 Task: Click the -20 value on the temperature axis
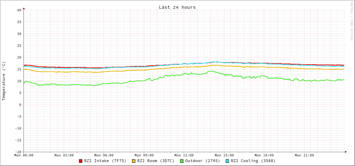18,152
